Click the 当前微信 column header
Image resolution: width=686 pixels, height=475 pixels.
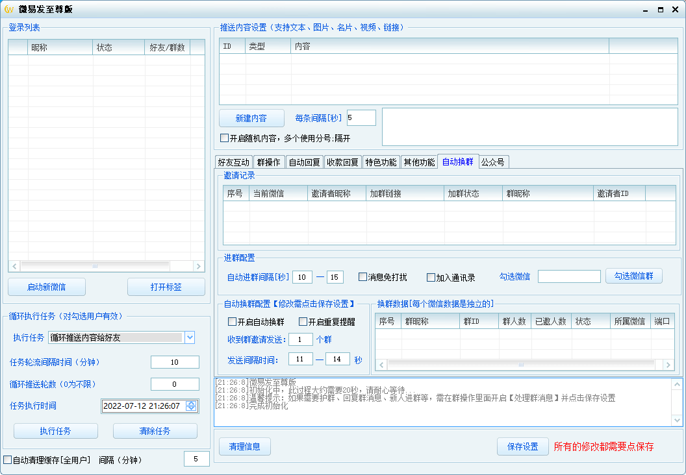pyautogui.click(x=278, y=193)
